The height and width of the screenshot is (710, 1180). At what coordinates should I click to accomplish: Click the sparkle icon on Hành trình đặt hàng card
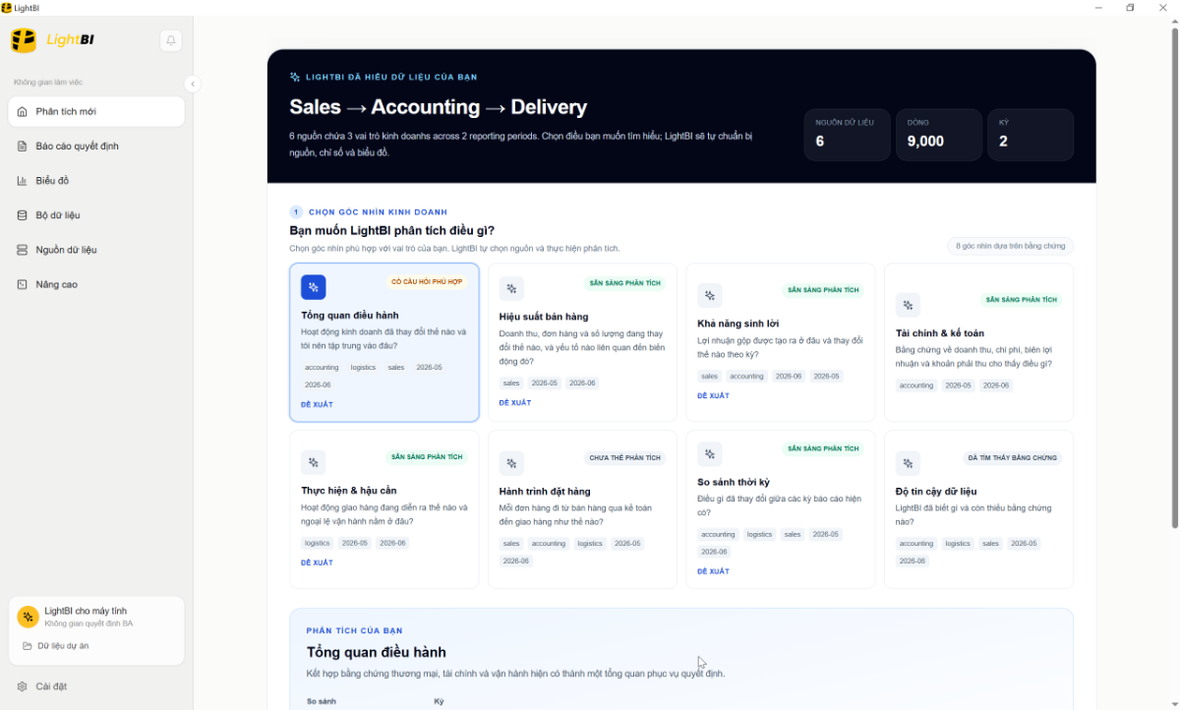(x=511, y=463)
